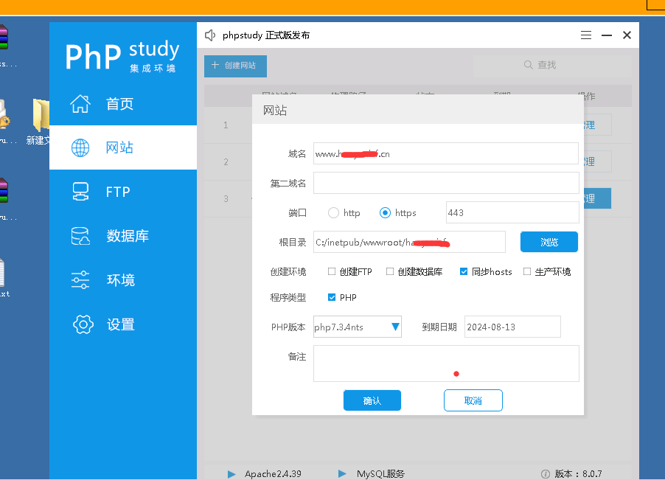Select the http port radio button

click(333, 213)
